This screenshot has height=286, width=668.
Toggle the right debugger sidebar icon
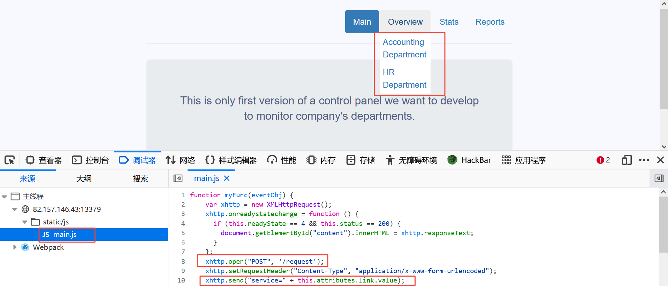[x=659, y=178]
